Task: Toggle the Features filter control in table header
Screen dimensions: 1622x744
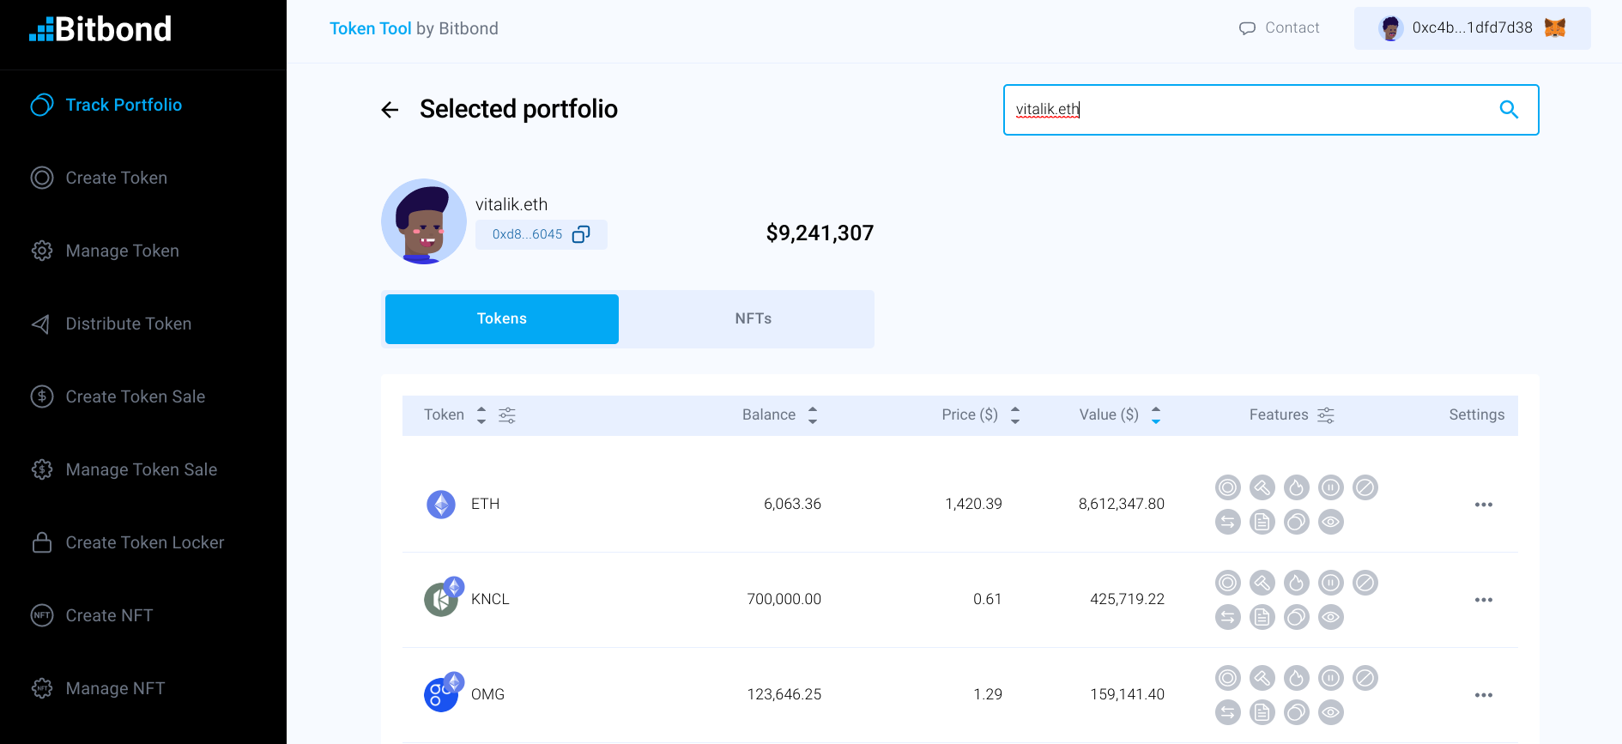Action: [x=1326, y=414]
